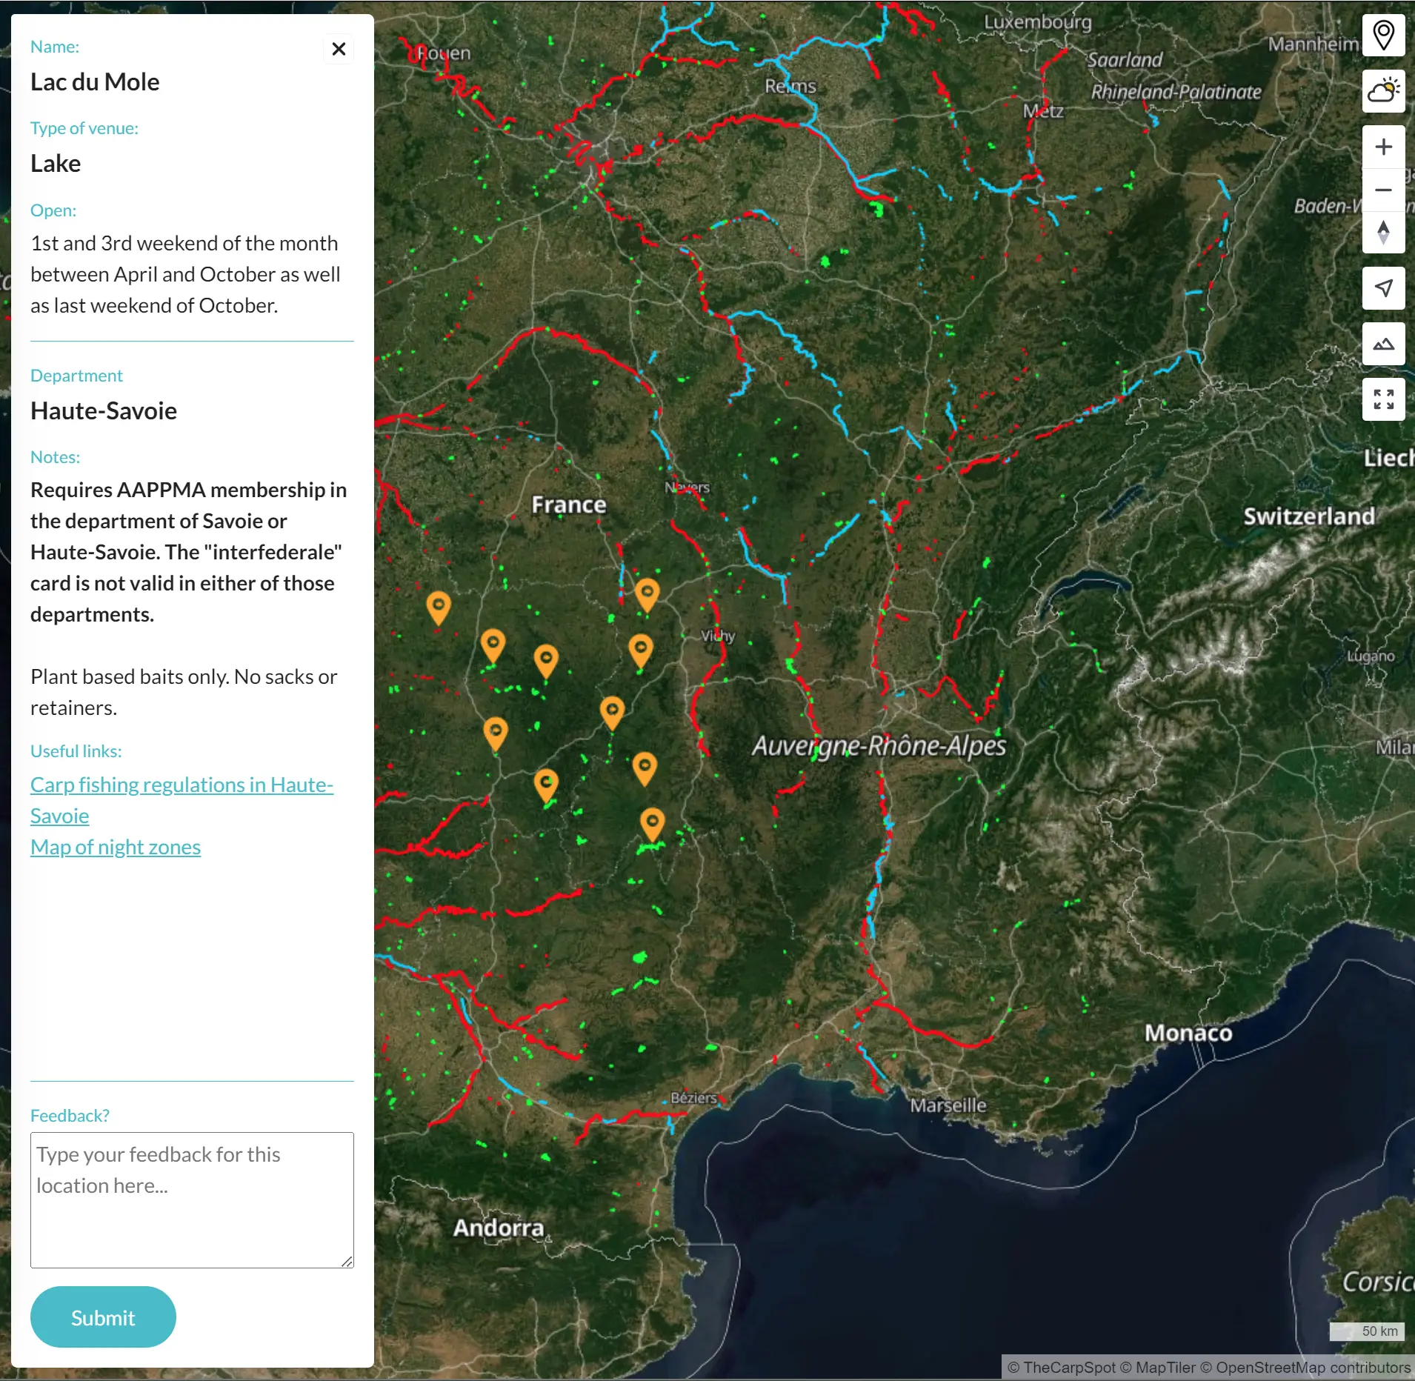The image size is (1415, 1381).
Task: Open Carp fishing regulations in Haute-Savoie link
Action: click(x=182, y=800)
